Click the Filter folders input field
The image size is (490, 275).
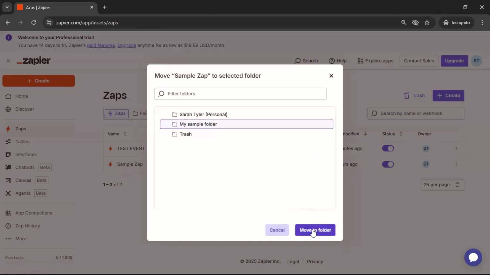[x=240, y=94]
